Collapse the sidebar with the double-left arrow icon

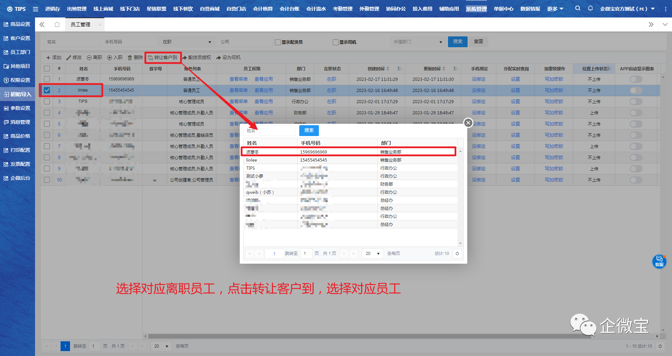pyautogui.click(x=42, y=24)
